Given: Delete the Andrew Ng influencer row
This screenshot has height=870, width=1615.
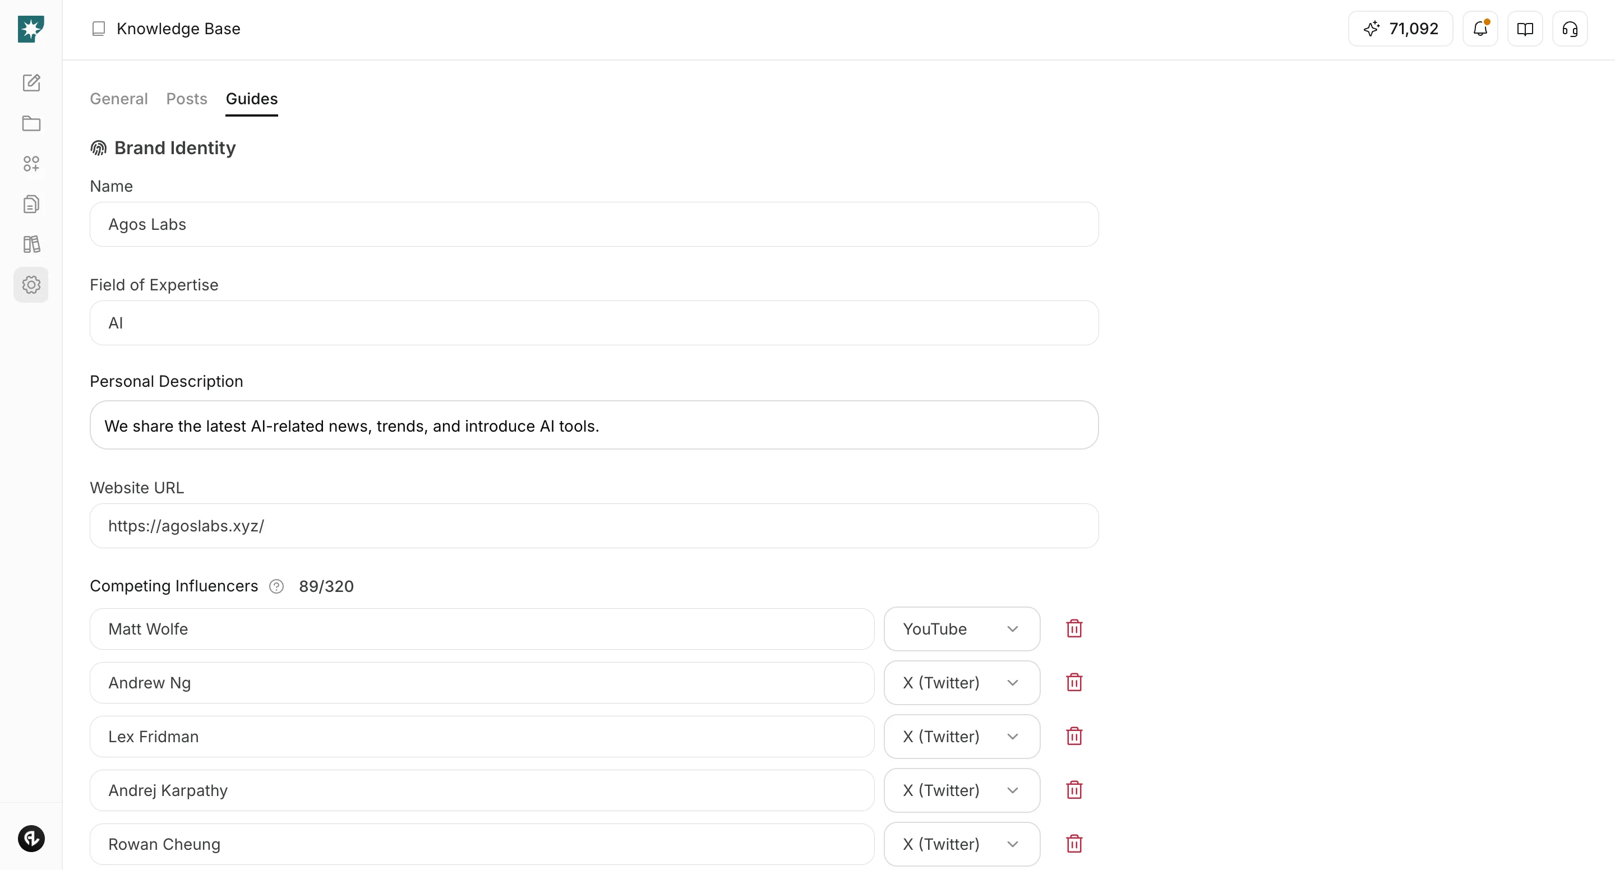Looking at the screenshot, I should point(1074,683).
